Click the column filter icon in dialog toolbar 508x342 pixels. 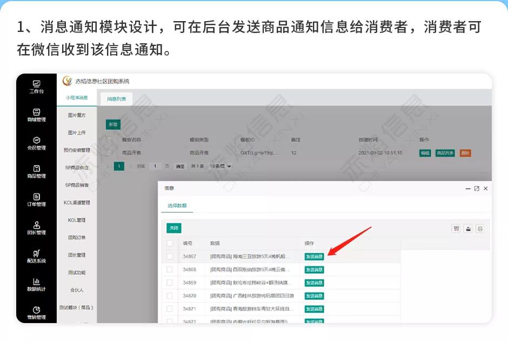click(x=457, y=228)
